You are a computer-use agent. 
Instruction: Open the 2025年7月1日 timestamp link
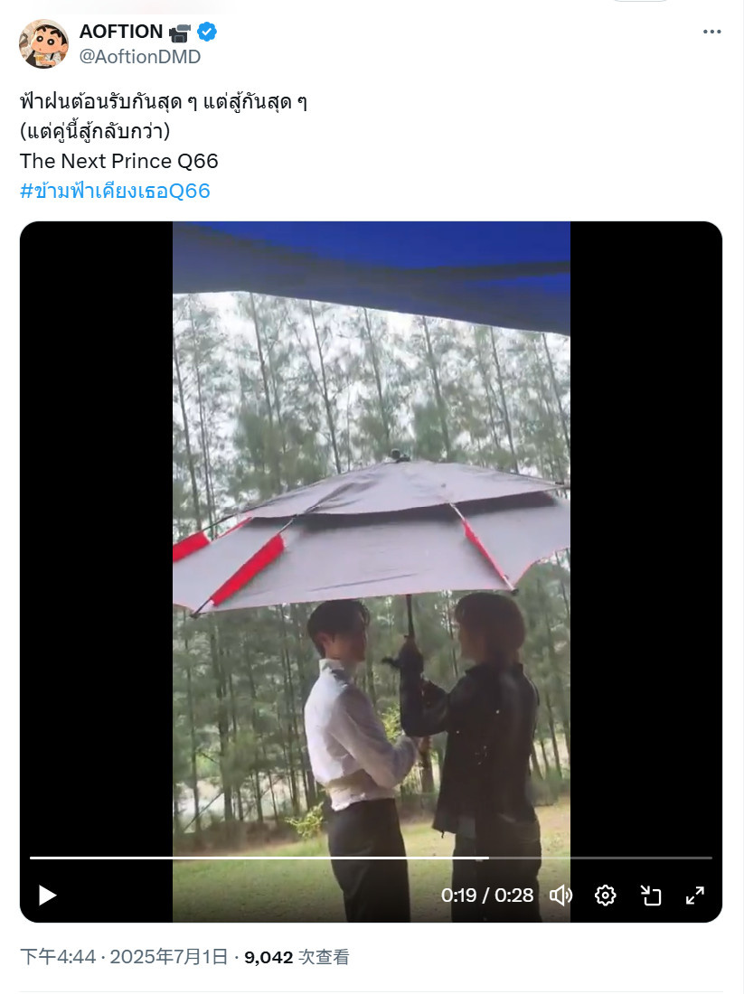pyautogui.click(x=169, y=957)
